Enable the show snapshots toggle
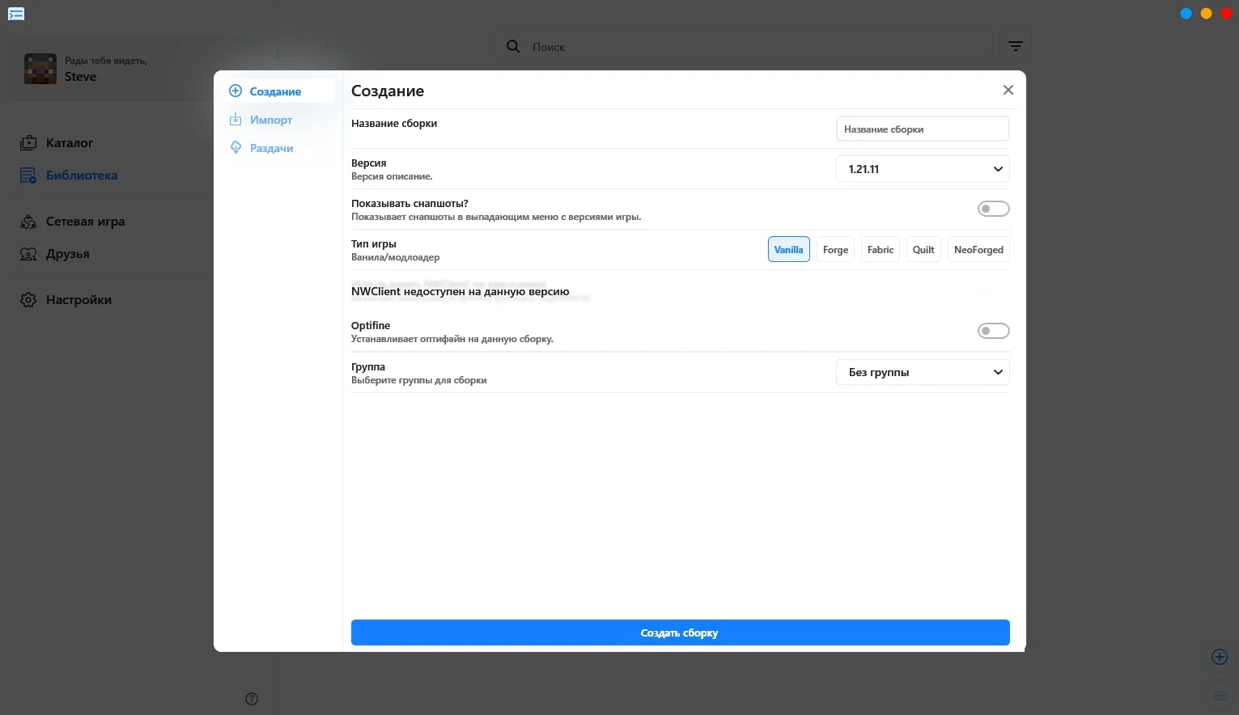Screen dimensions: 1239x715 tap(993, 209)
